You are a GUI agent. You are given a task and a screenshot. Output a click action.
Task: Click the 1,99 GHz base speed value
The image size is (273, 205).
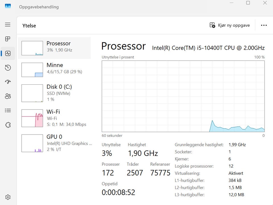237,145
